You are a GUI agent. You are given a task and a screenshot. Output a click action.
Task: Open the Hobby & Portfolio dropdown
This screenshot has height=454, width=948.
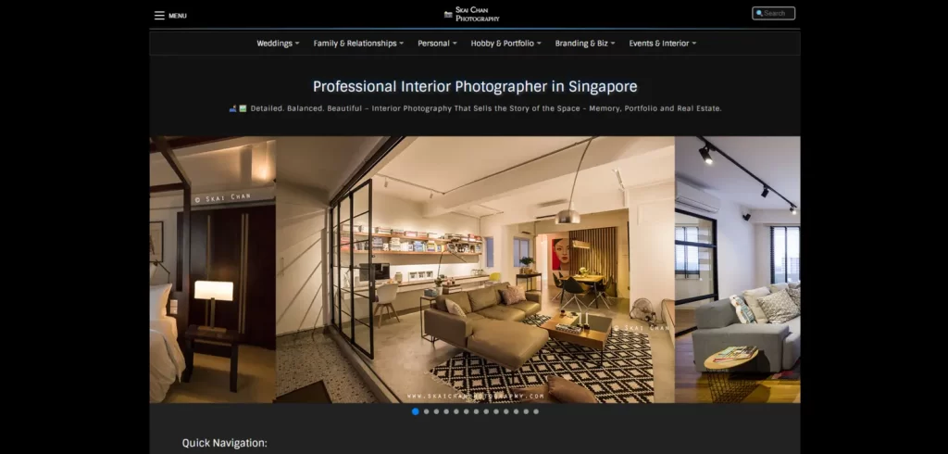click(x=506, y=44)
